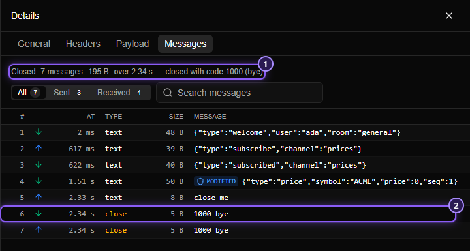Select the ACME price message

(350, 181)
